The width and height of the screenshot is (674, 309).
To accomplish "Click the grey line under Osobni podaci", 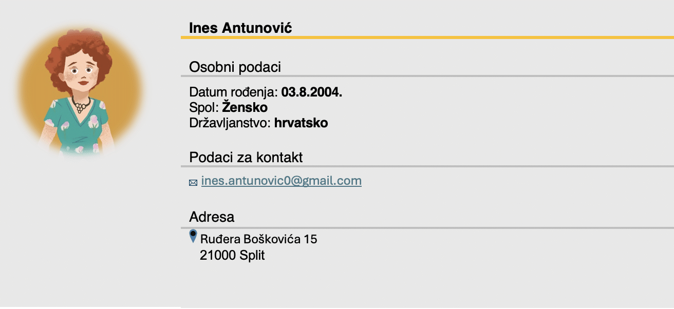I will click(426, 76).
